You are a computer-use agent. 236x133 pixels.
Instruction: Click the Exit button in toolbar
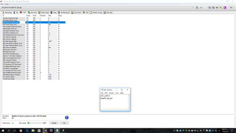(231, 7)
